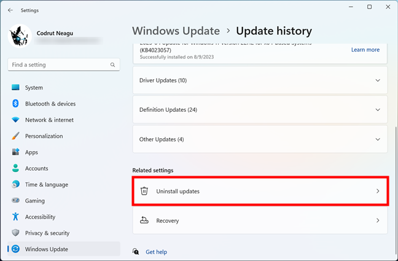The width and height of the screenshot is (398, 261).
Task: Click the Accessibility figure icon
Action: [15, 217]
